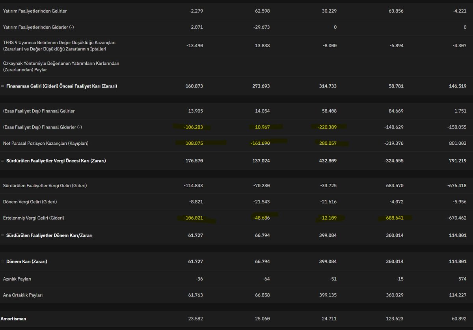
Task: Select the TFRS 9 Değer Düşüklüğü row label
Action: click(x=59, y=46)
